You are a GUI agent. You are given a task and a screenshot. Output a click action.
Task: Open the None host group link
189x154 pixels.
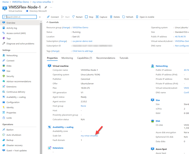click(83, 106)
